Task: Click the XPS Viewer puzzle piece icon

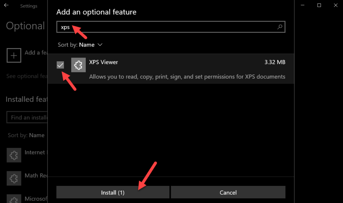Action: pyautogui.click(x=78, y=65)
